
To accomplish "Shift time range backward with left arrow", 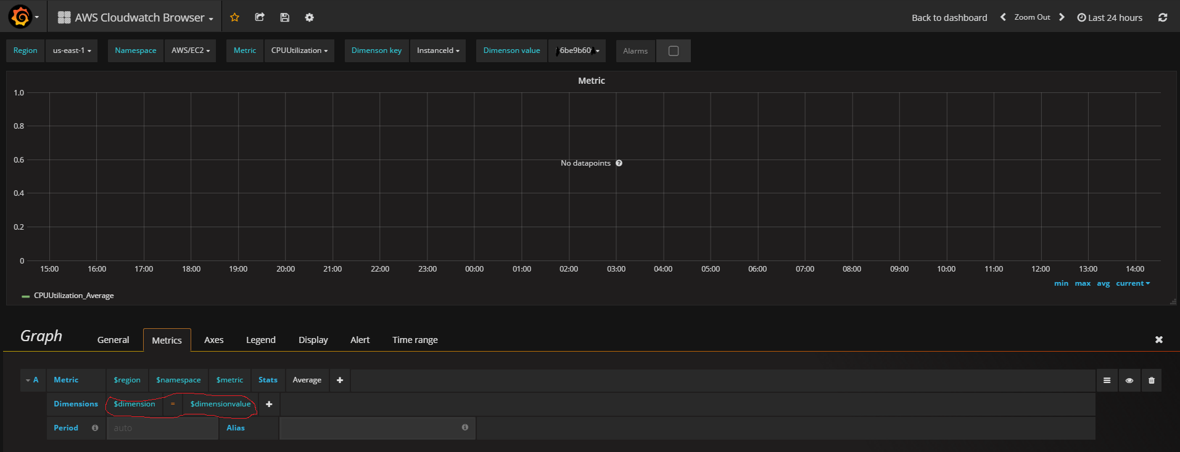I will [1003, 17].
